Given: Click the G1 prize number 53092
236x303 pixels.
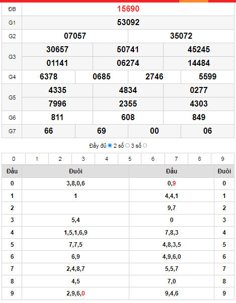Looking at the screenshot, I should pyautogui.click(x=128, y=23).
